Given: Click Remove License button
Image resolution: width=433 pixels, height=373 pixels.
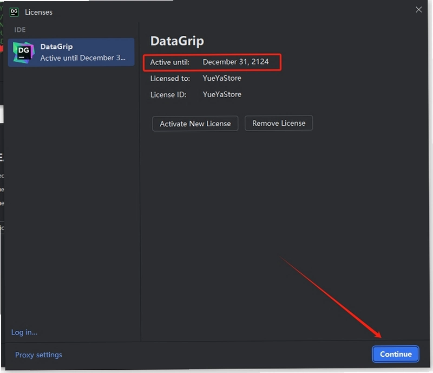Looking at the screenshot, I should (x=279, y=123).
